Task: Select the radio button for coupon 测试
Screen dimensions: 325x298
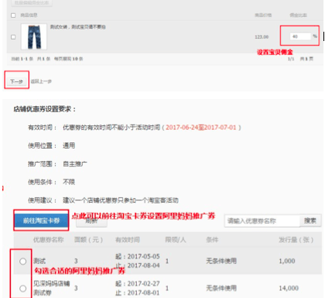Action: [23, 262]
